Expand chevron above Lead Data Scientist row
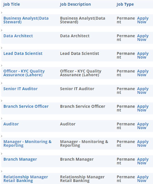Screen dimensions: 153x184 click(x=2, y=48)
